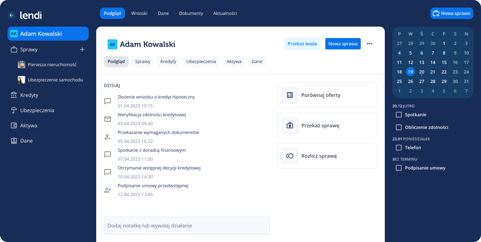Select the Ubezpieczenia pill in client card
The width and height of the screenshot is (481, 242).
pos(201,61)
